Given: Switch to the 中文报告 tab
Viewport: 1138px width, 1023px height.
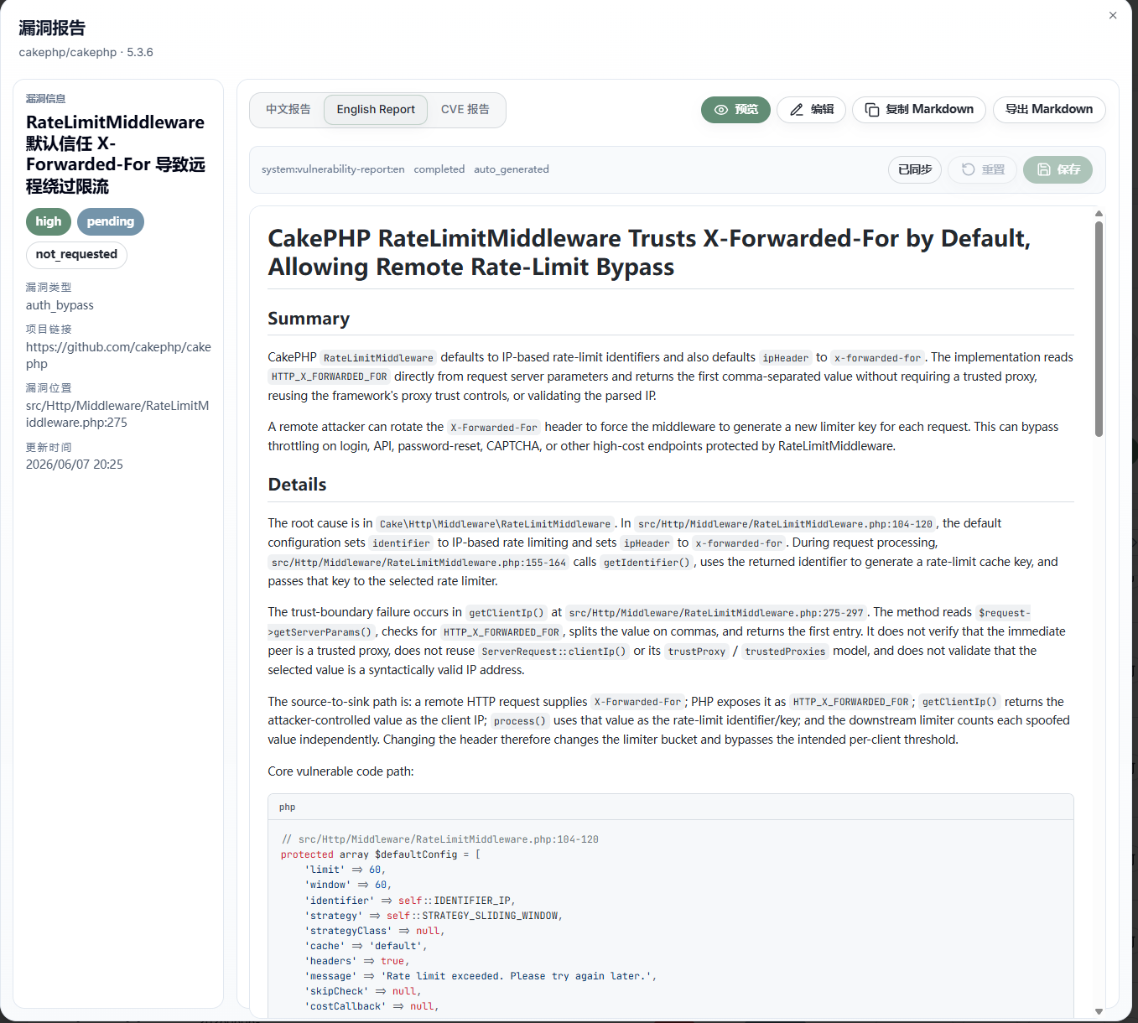Looking at the screenshot, I should [x=288, y=109].
